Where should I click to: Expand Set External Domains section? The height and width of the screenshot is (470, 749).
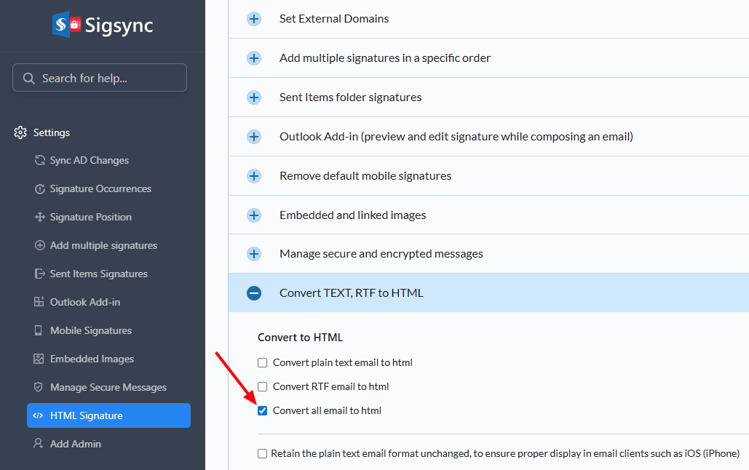[254, 19]
